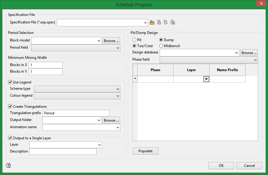Choose the Midbench radio option
Screen dimensions: 268x175
point(161,46)
